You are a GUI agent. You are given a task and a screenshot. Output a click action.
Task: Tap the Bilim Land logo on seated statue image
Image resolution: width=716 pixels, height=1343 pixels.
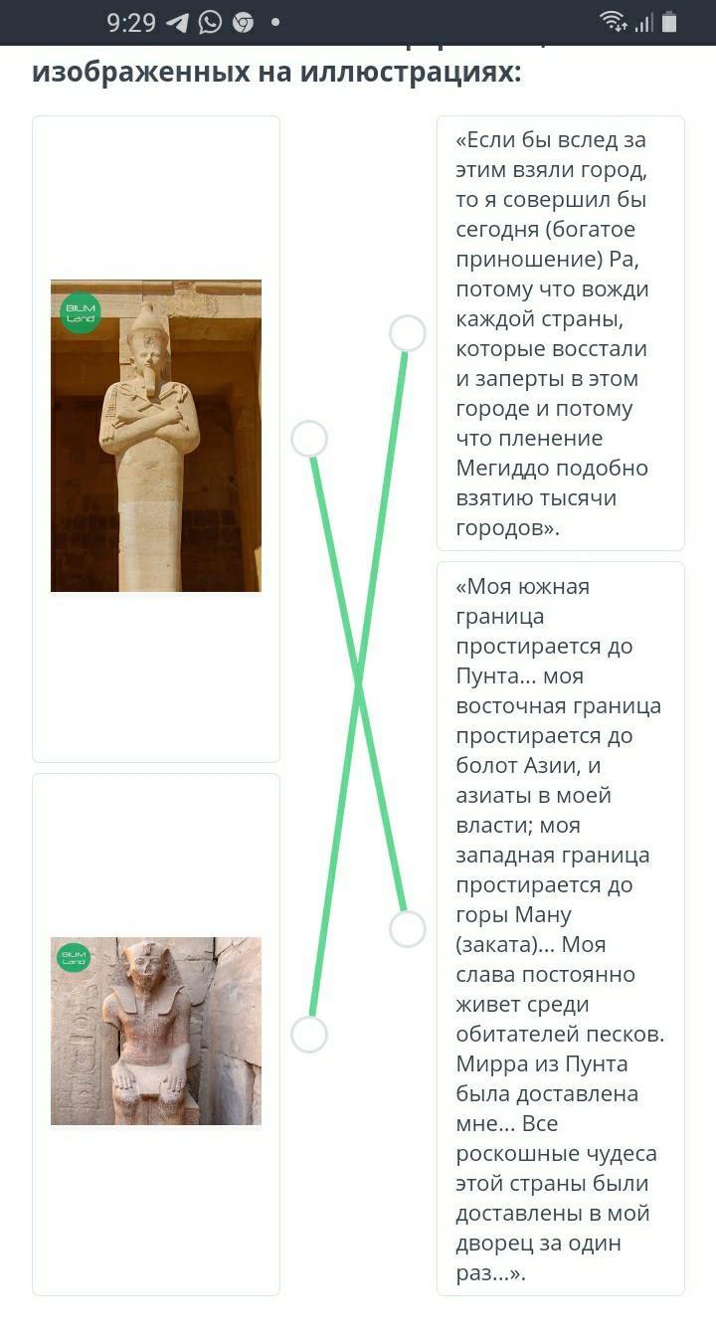pos(74,957)
